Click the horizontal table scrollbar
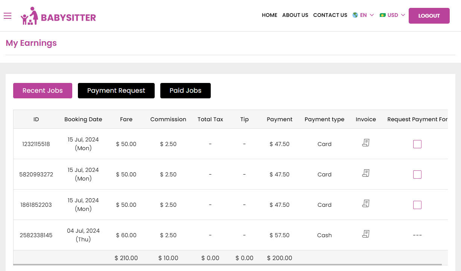461x271 pixels. pos(226,265)
